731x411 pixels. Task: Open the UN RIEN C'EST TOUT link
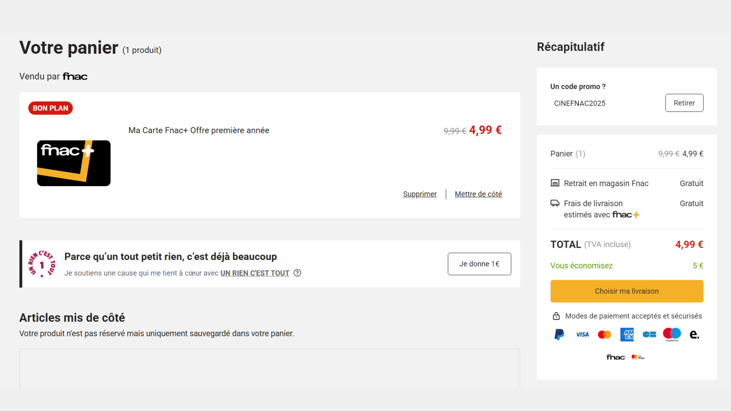click(x=255, y=273)
